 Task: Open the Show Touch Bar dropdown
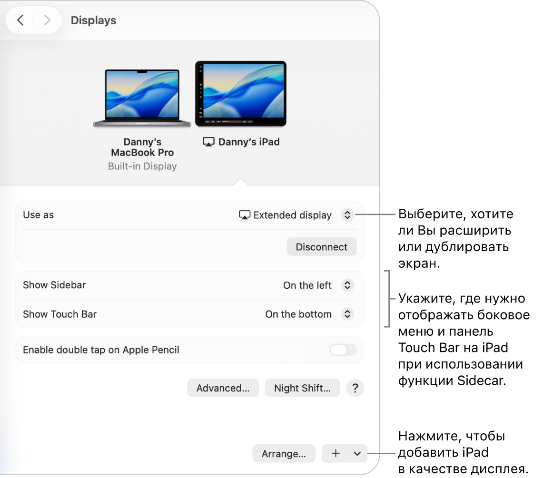pyautogui.click(x=347, y=314)
